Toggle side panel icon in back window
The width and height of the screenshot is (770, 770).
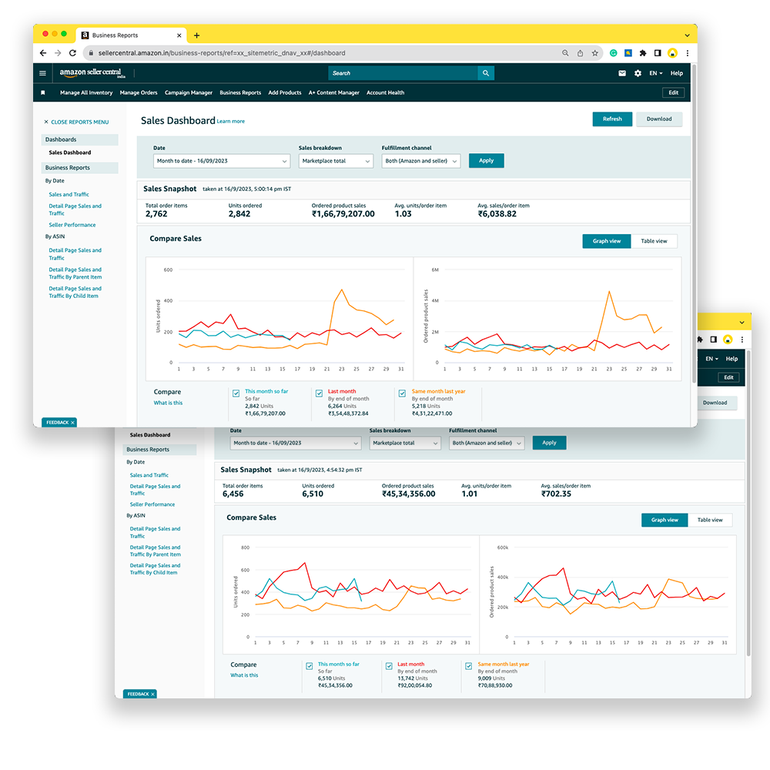714,340
